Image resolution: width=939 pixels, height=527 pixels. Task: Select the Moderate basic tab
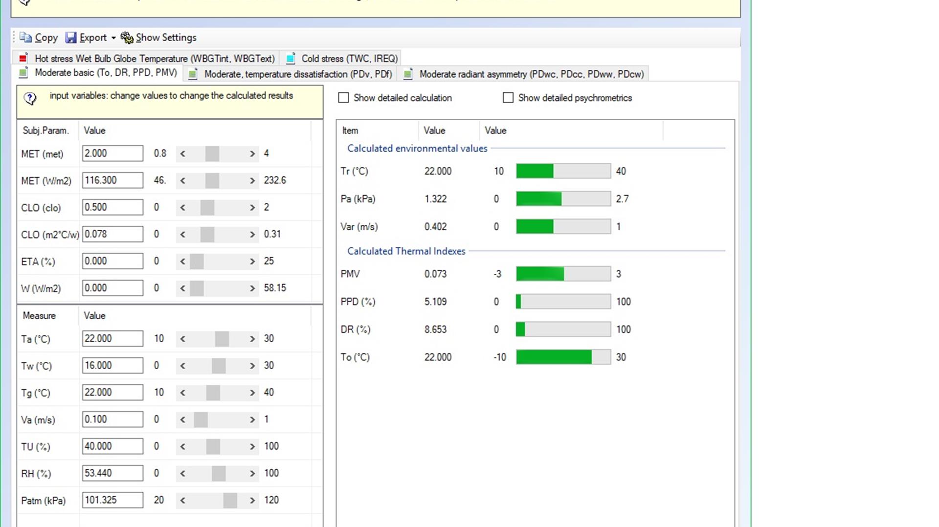click(98, 73)
